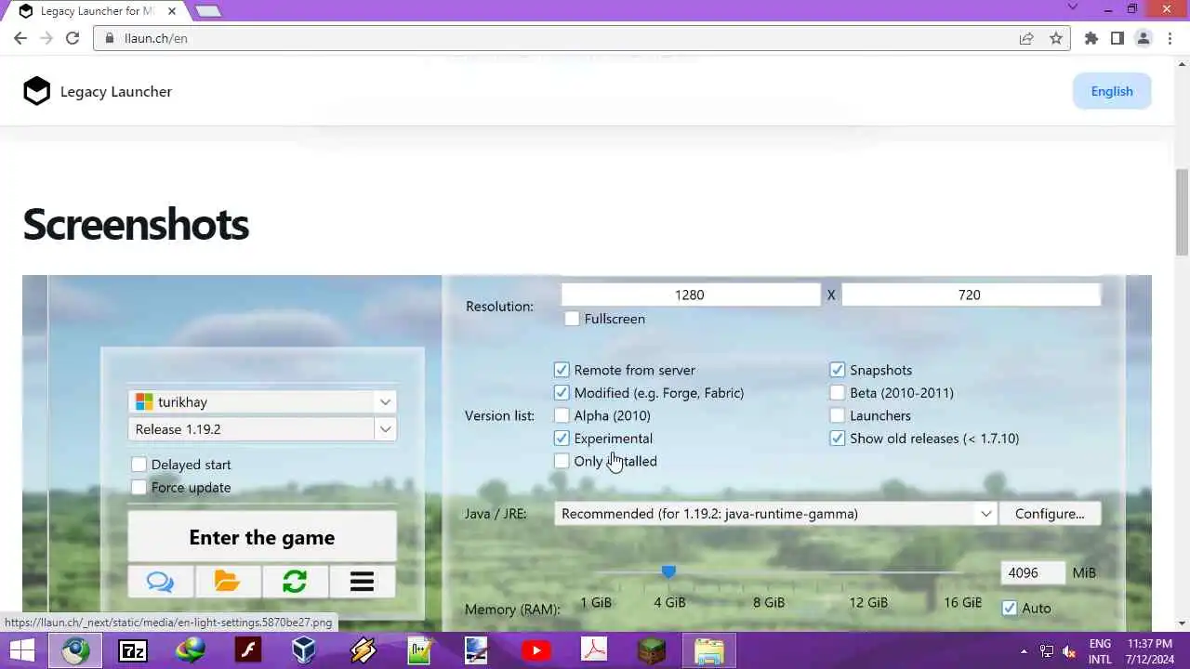Screen dimensions: 1190x669
Task: Open the browser three-dot menu
Action: click(1170, 38)
